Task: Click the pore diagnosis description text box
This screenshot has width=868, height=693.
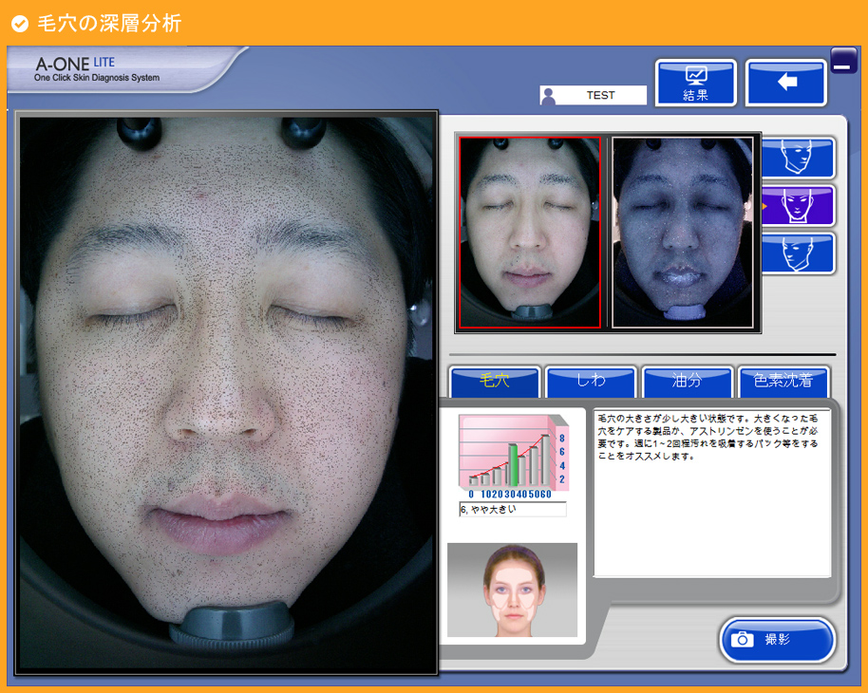Action: click(x=711, y=493)
